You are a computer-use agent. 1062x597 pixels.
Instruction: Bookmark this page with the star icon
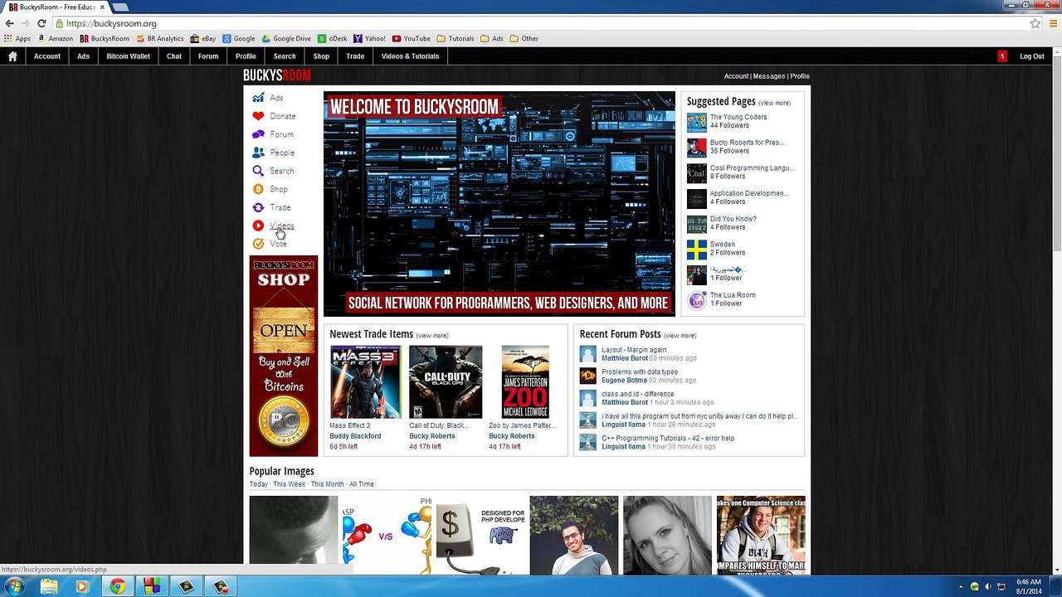(x=1035, y=23)
